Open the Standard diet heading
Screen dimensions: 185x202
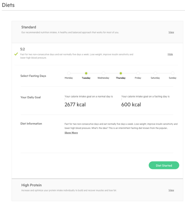click(29, 27)
